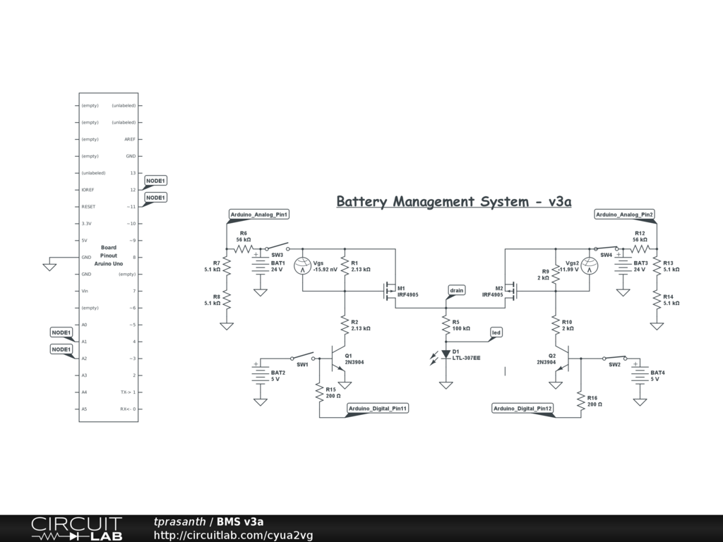723x542 pixels.
Task: Click the R5 100 kΩ resistor
Action: click(x=446, y=325)
